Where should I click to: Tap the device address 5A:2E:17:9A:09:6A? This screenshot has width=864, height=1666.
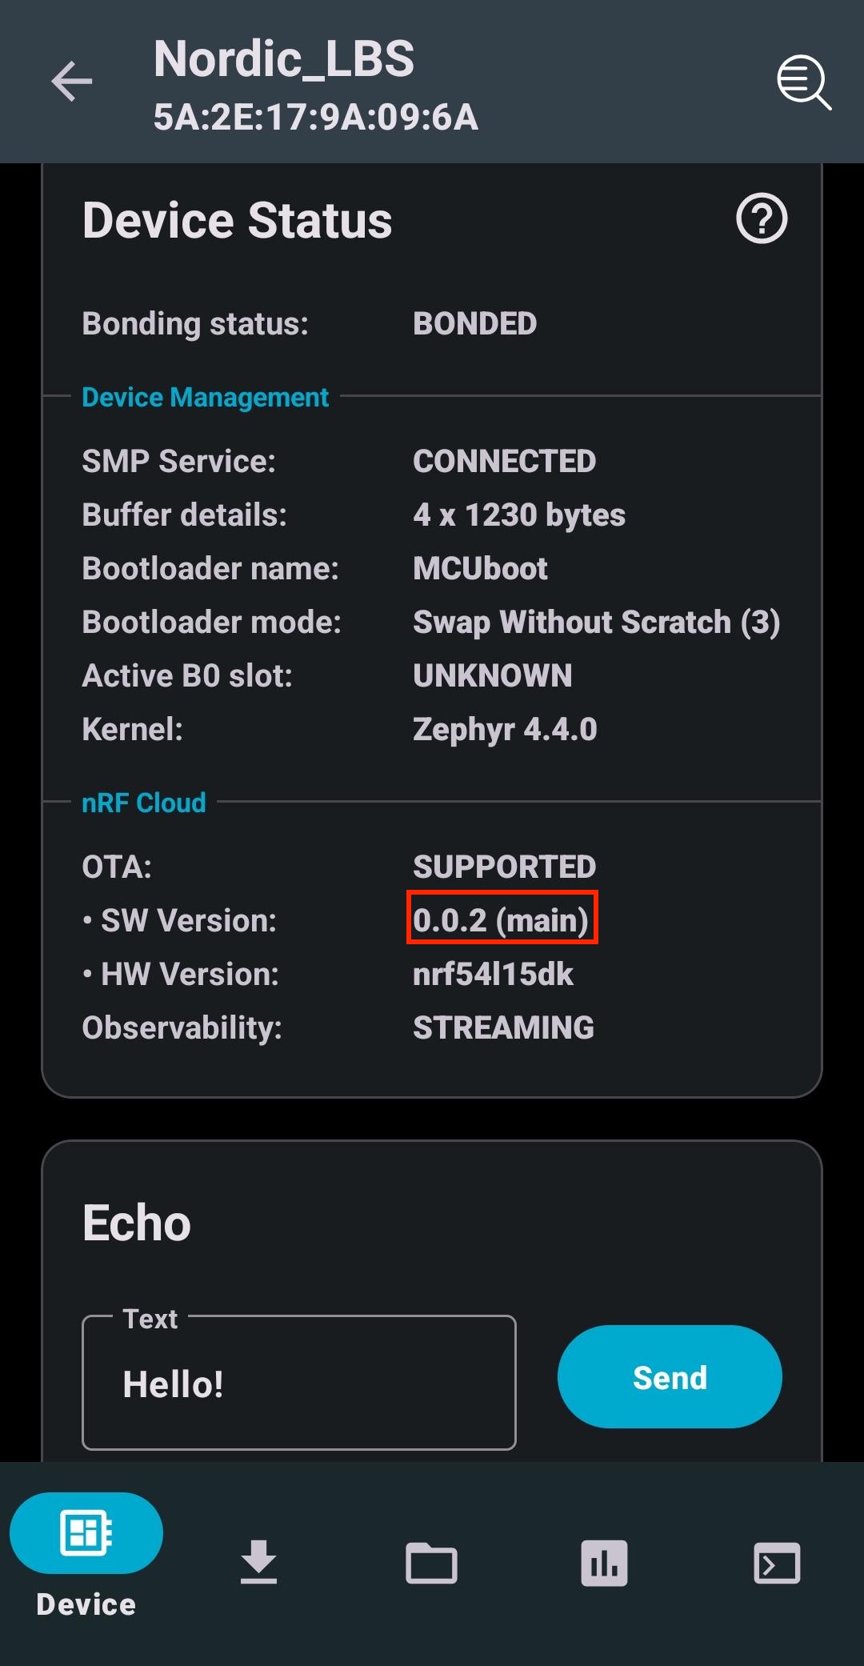tap(316, 118)
